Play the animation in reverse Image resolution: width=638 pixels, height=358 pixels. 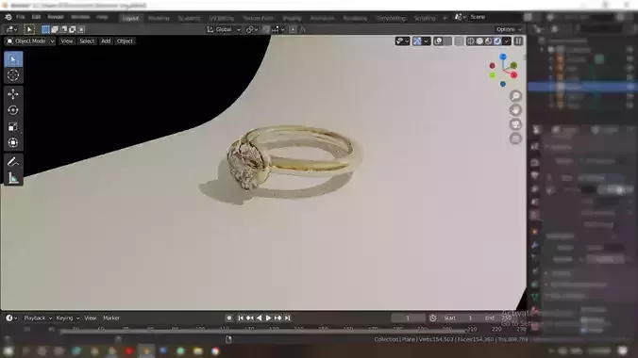coord(260,317)
